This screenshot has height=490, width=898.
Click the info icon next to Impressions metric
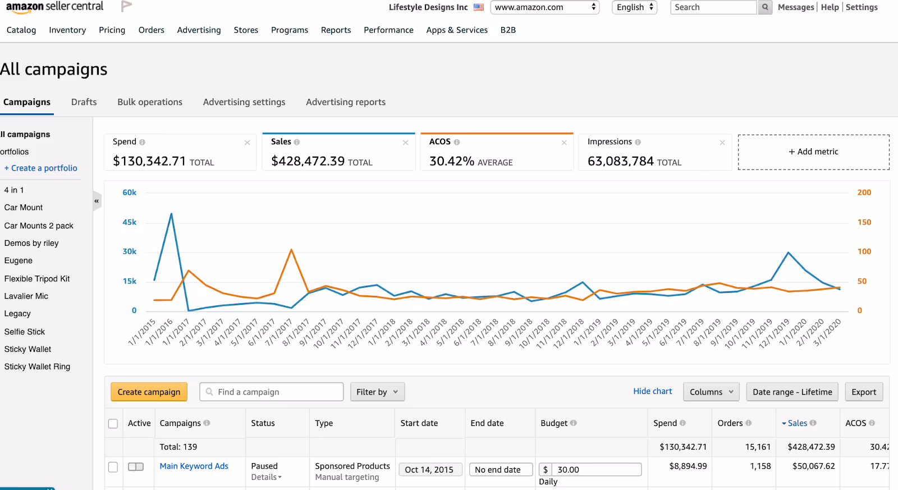[x=638, y=142]
